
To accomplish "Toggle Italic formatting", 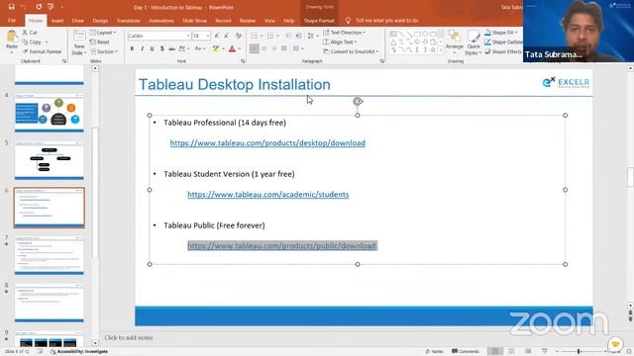I will 142,48.
